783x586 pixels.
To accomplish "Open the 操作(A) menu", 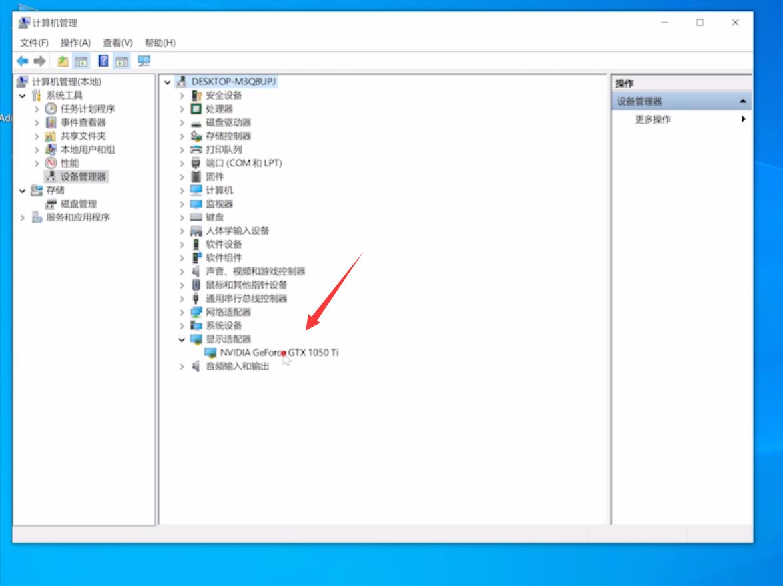I will pyautogui.click(x=75, y=43).
